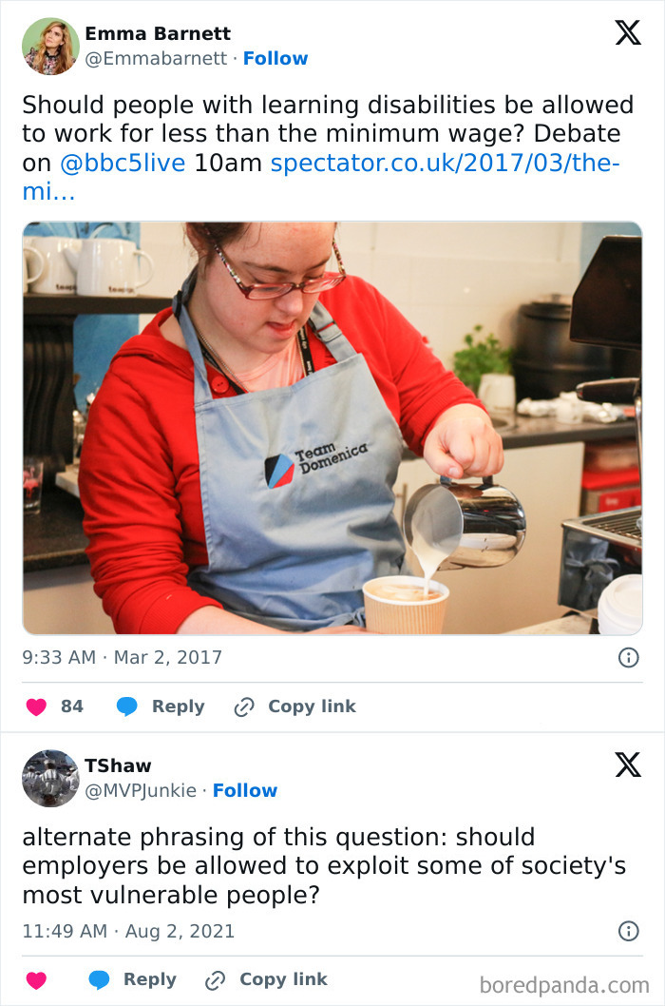Click the Emma Barnett display name

(x=158, y=33)
